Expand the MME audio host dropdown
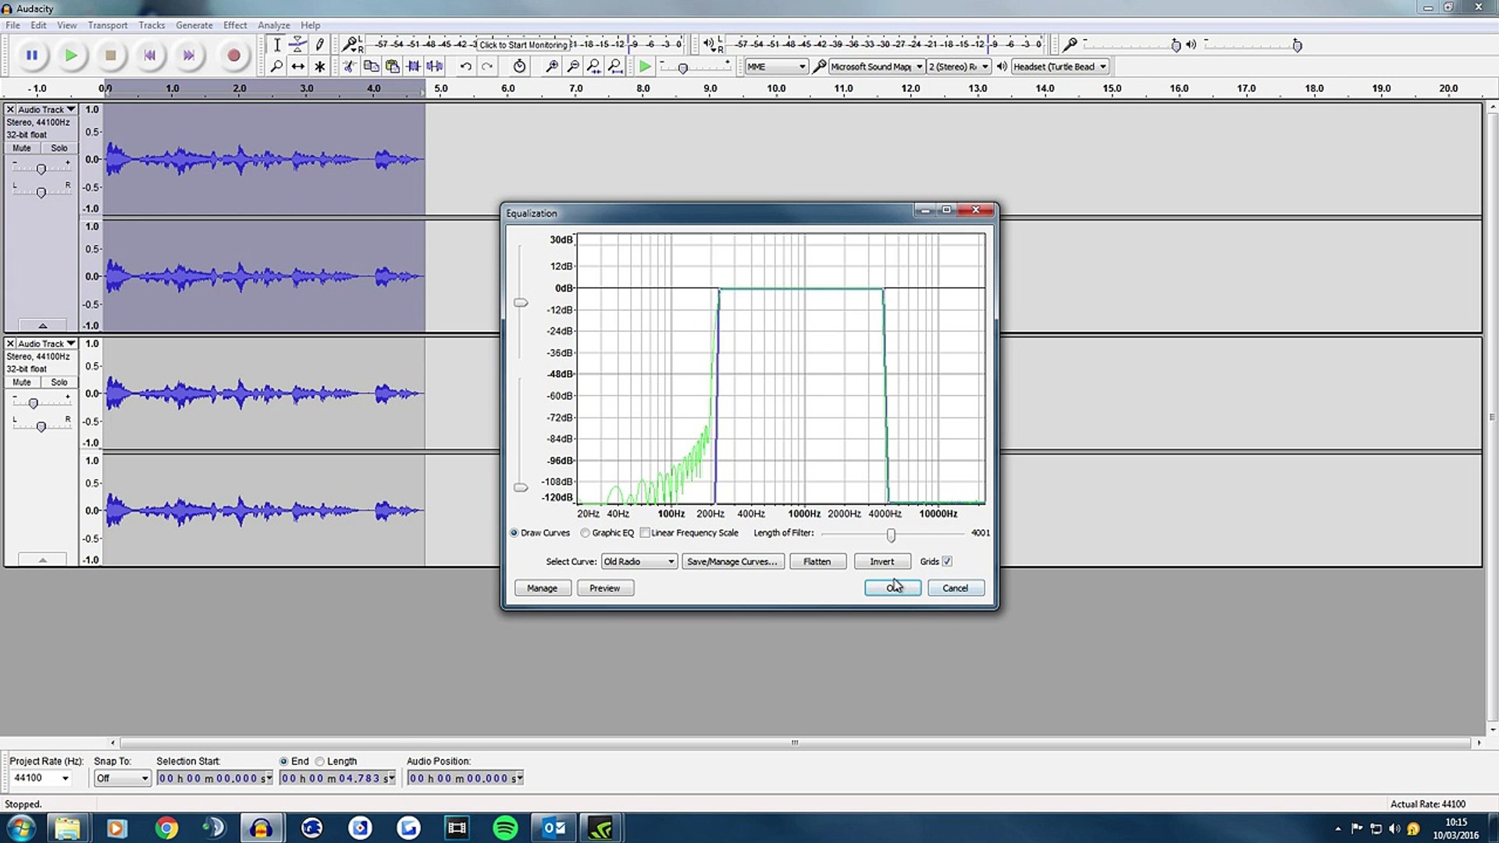 click(776, 66)
